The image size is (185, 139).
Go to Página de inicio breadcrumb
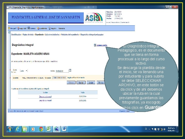pos(28,34)
